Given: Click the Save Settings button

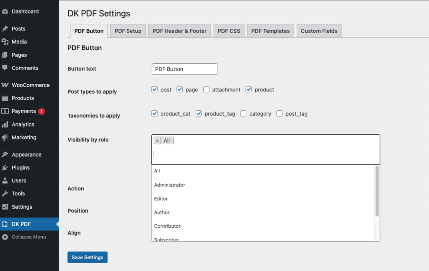Looking at the screenshot, I should [87, 257].
